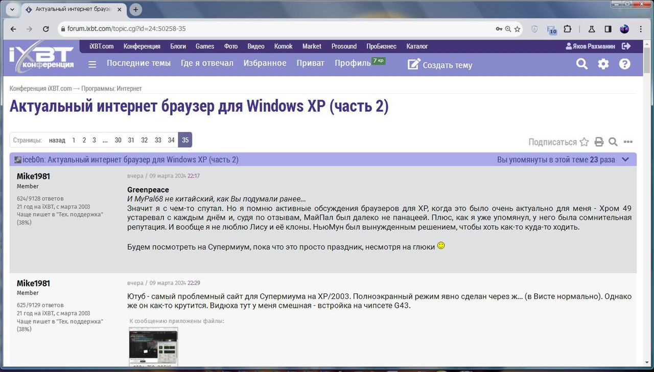Open Блоги in top menu
The height and width of the screenshot is (372, 654).
click(x=178, y=46)
